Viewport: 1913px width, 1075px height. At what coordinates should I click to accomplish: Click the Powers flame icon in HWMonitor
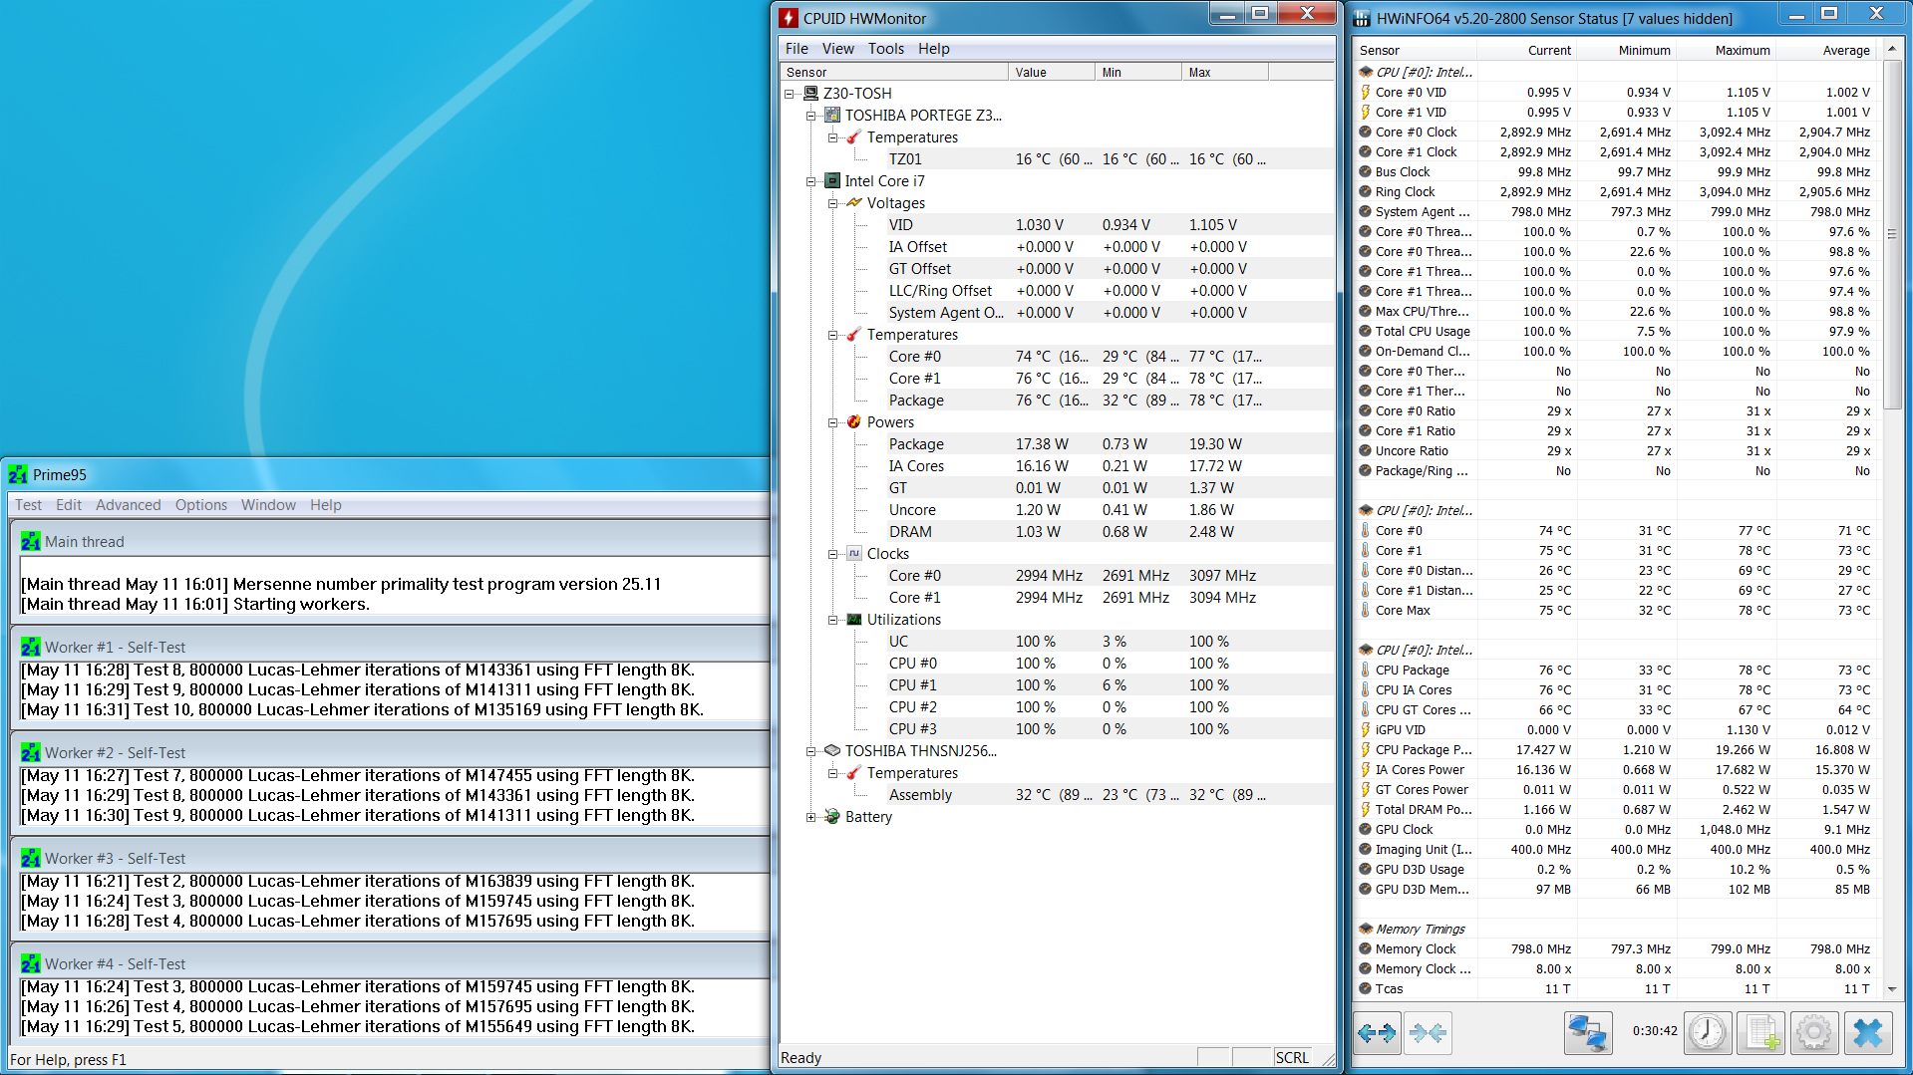point(854,422)
